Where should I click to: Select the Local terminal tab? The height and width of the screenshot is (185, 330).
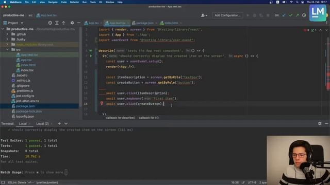[23, 123]
